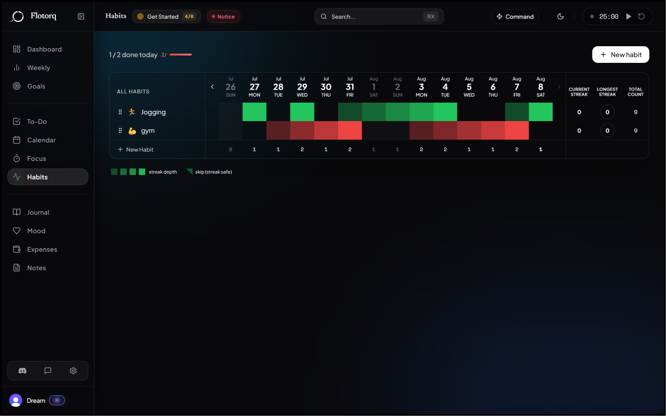Open Mood in sidebar
666x416 pixels.
pos(48,231)
